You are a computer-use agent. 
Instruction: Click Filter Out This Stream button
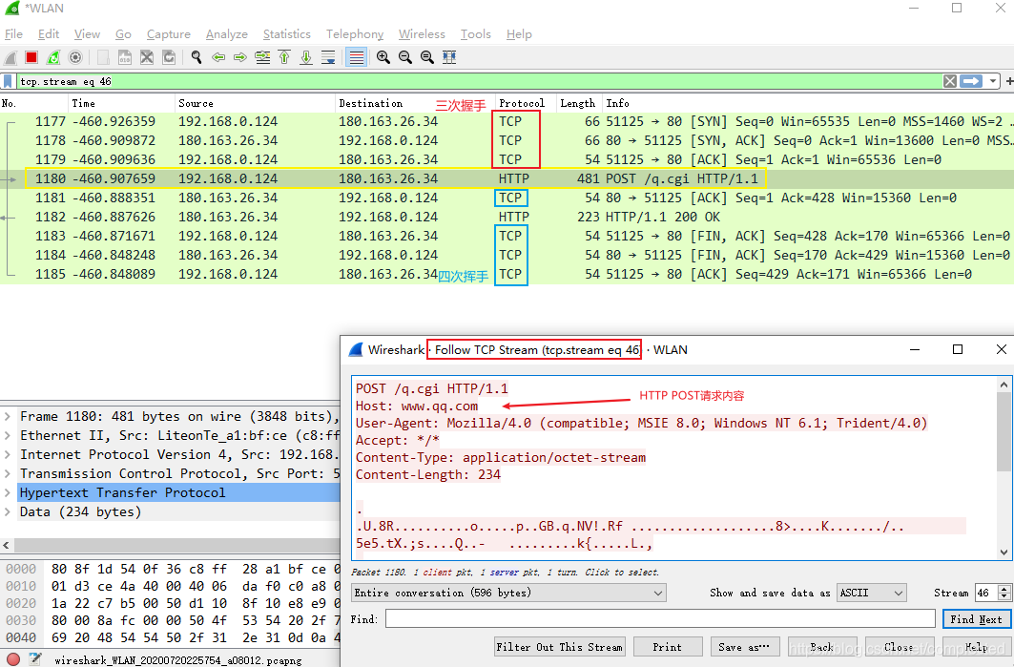coord(559,647)
